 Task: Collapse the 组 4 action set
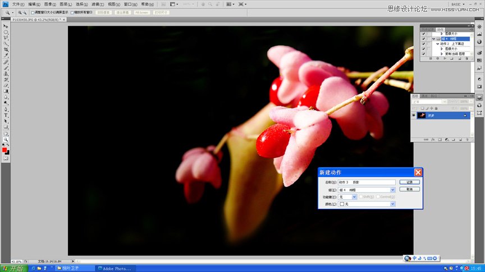[434, 39]
